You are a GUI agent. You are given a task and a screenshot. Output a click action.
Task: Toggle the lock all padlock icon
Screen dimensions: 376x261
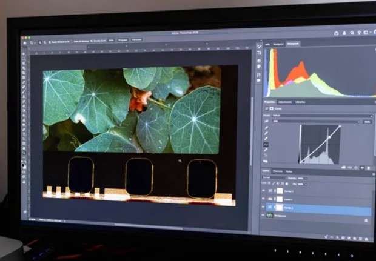287,184
